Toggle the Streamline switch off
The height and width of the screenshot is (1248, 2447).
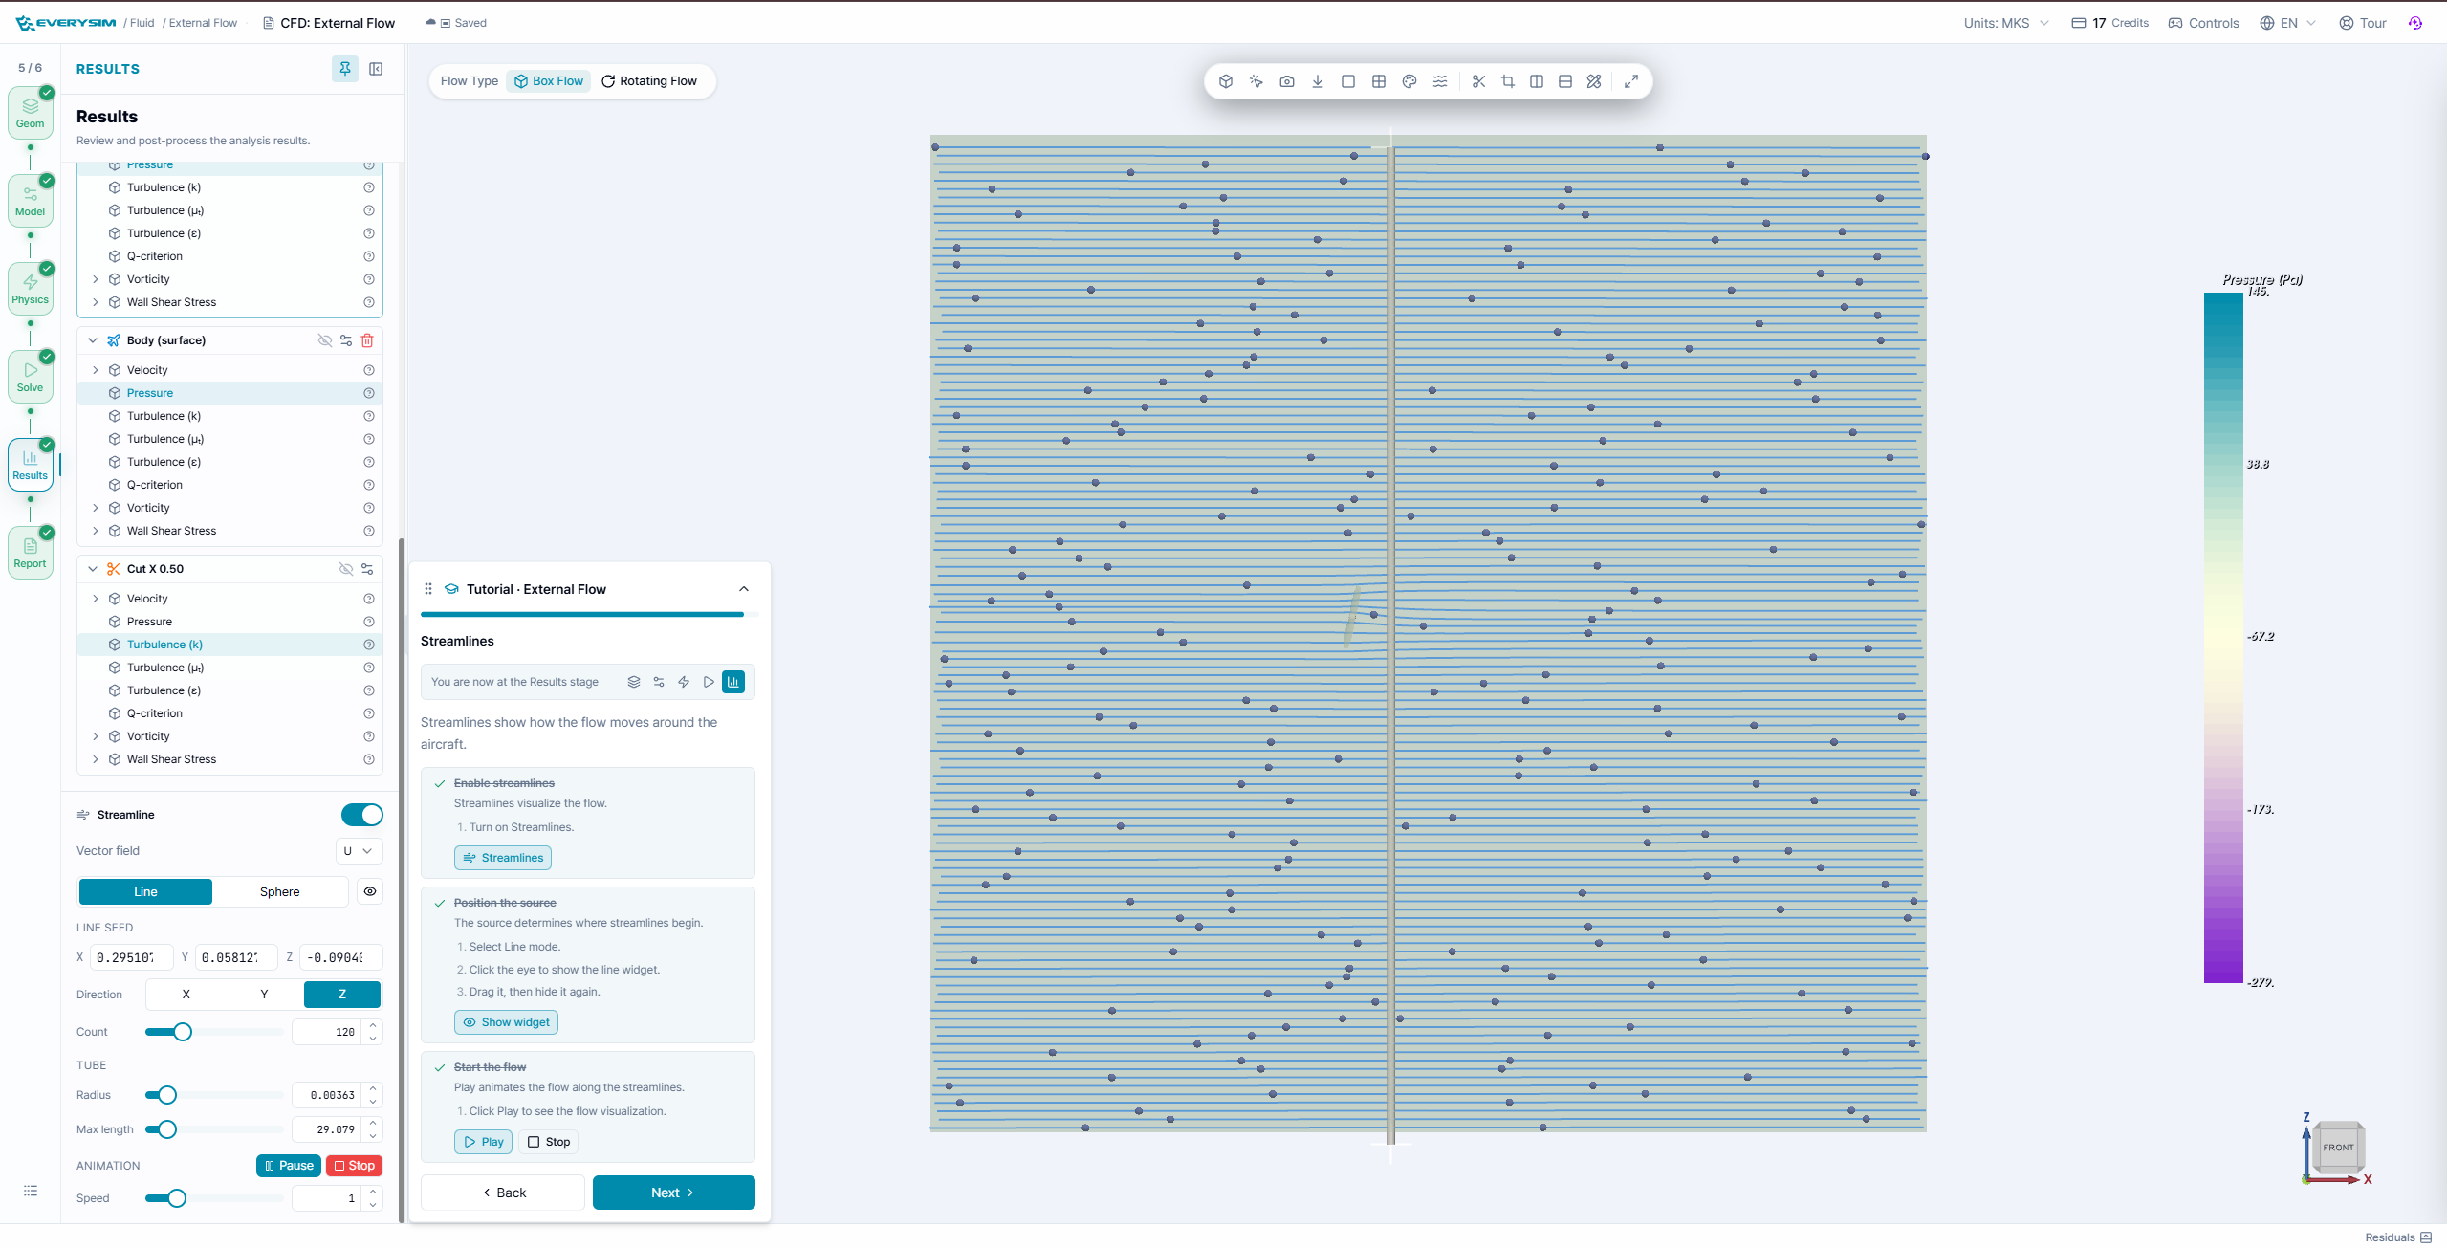[x=362, y=815]
